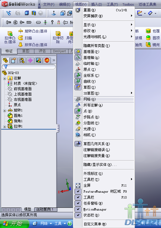Choose 隐藏所有类型 menu entry
This screenshot has width=161, height=228.
(104, 46)
